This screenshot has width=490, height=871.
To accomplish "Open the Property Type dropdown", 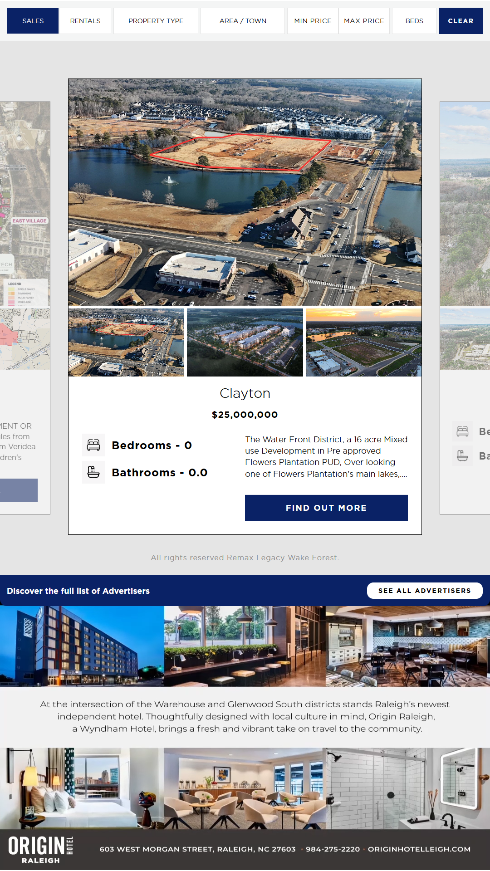I will click(x=156, y=21).
